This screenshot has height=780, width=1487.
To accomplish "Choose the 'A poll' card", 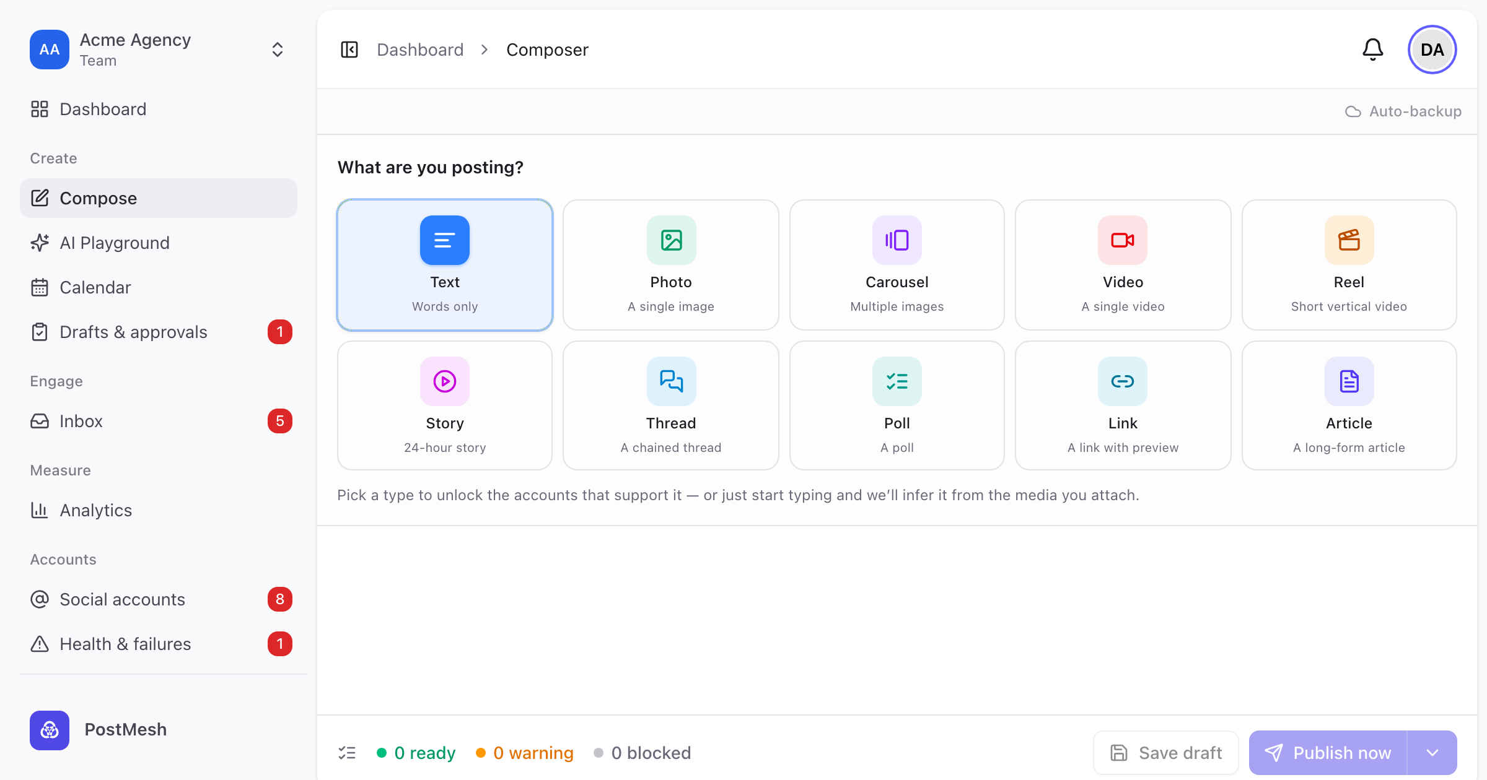I will tap(897, 405).
